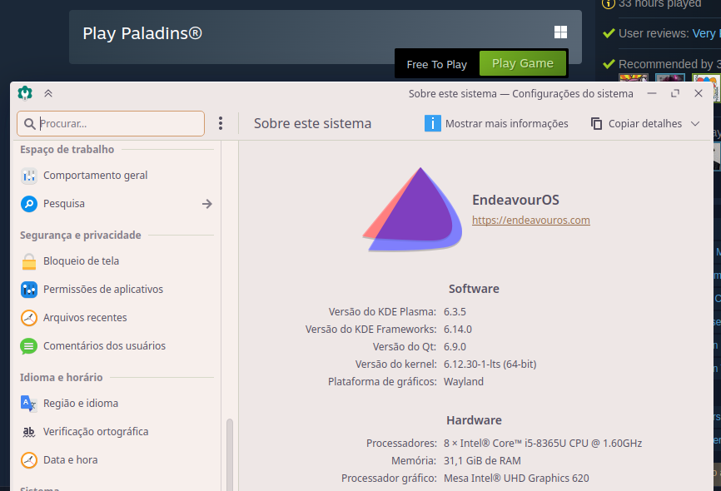Click the 'Hardware' section heading

474,420
